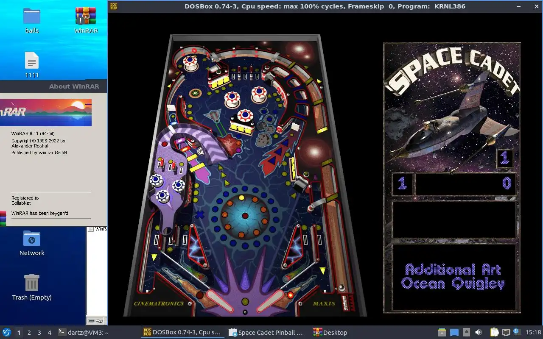Click the WinRAR sunset banner image
This screenshot has height=339, width=543.
pyautogui.click(x=46, y=112)
